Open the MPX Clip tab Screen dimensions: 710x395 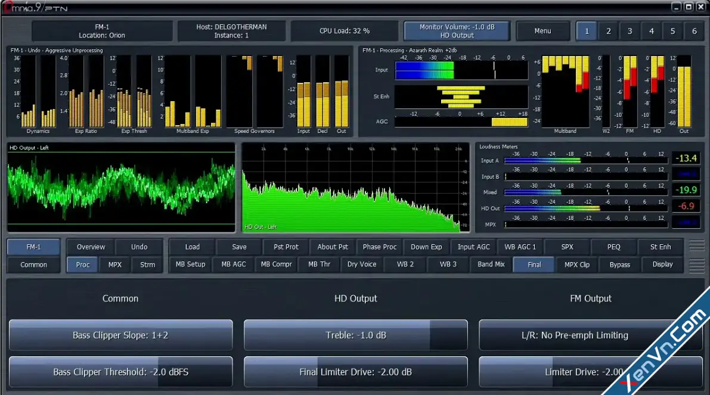576,265
